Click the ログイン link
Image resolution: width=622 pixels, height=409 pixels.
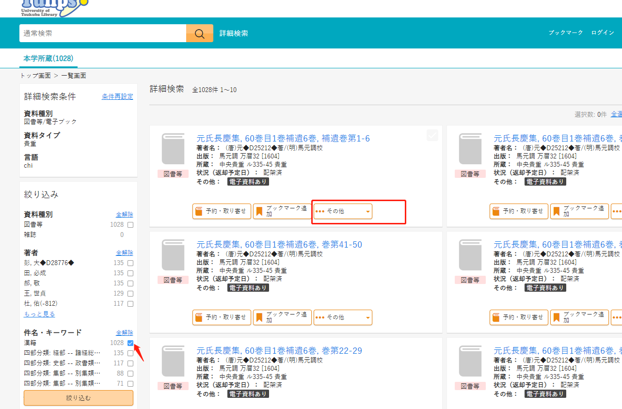[x=603, y=33]
